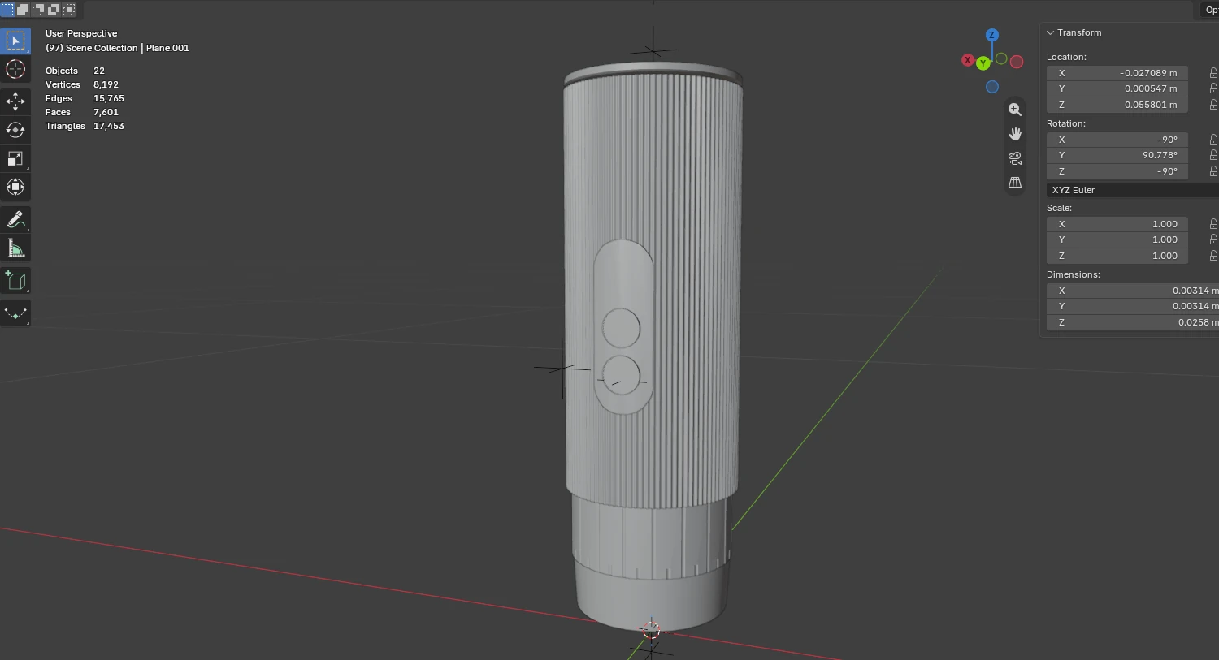Choose the Add Cube tool

click(15, 280)
